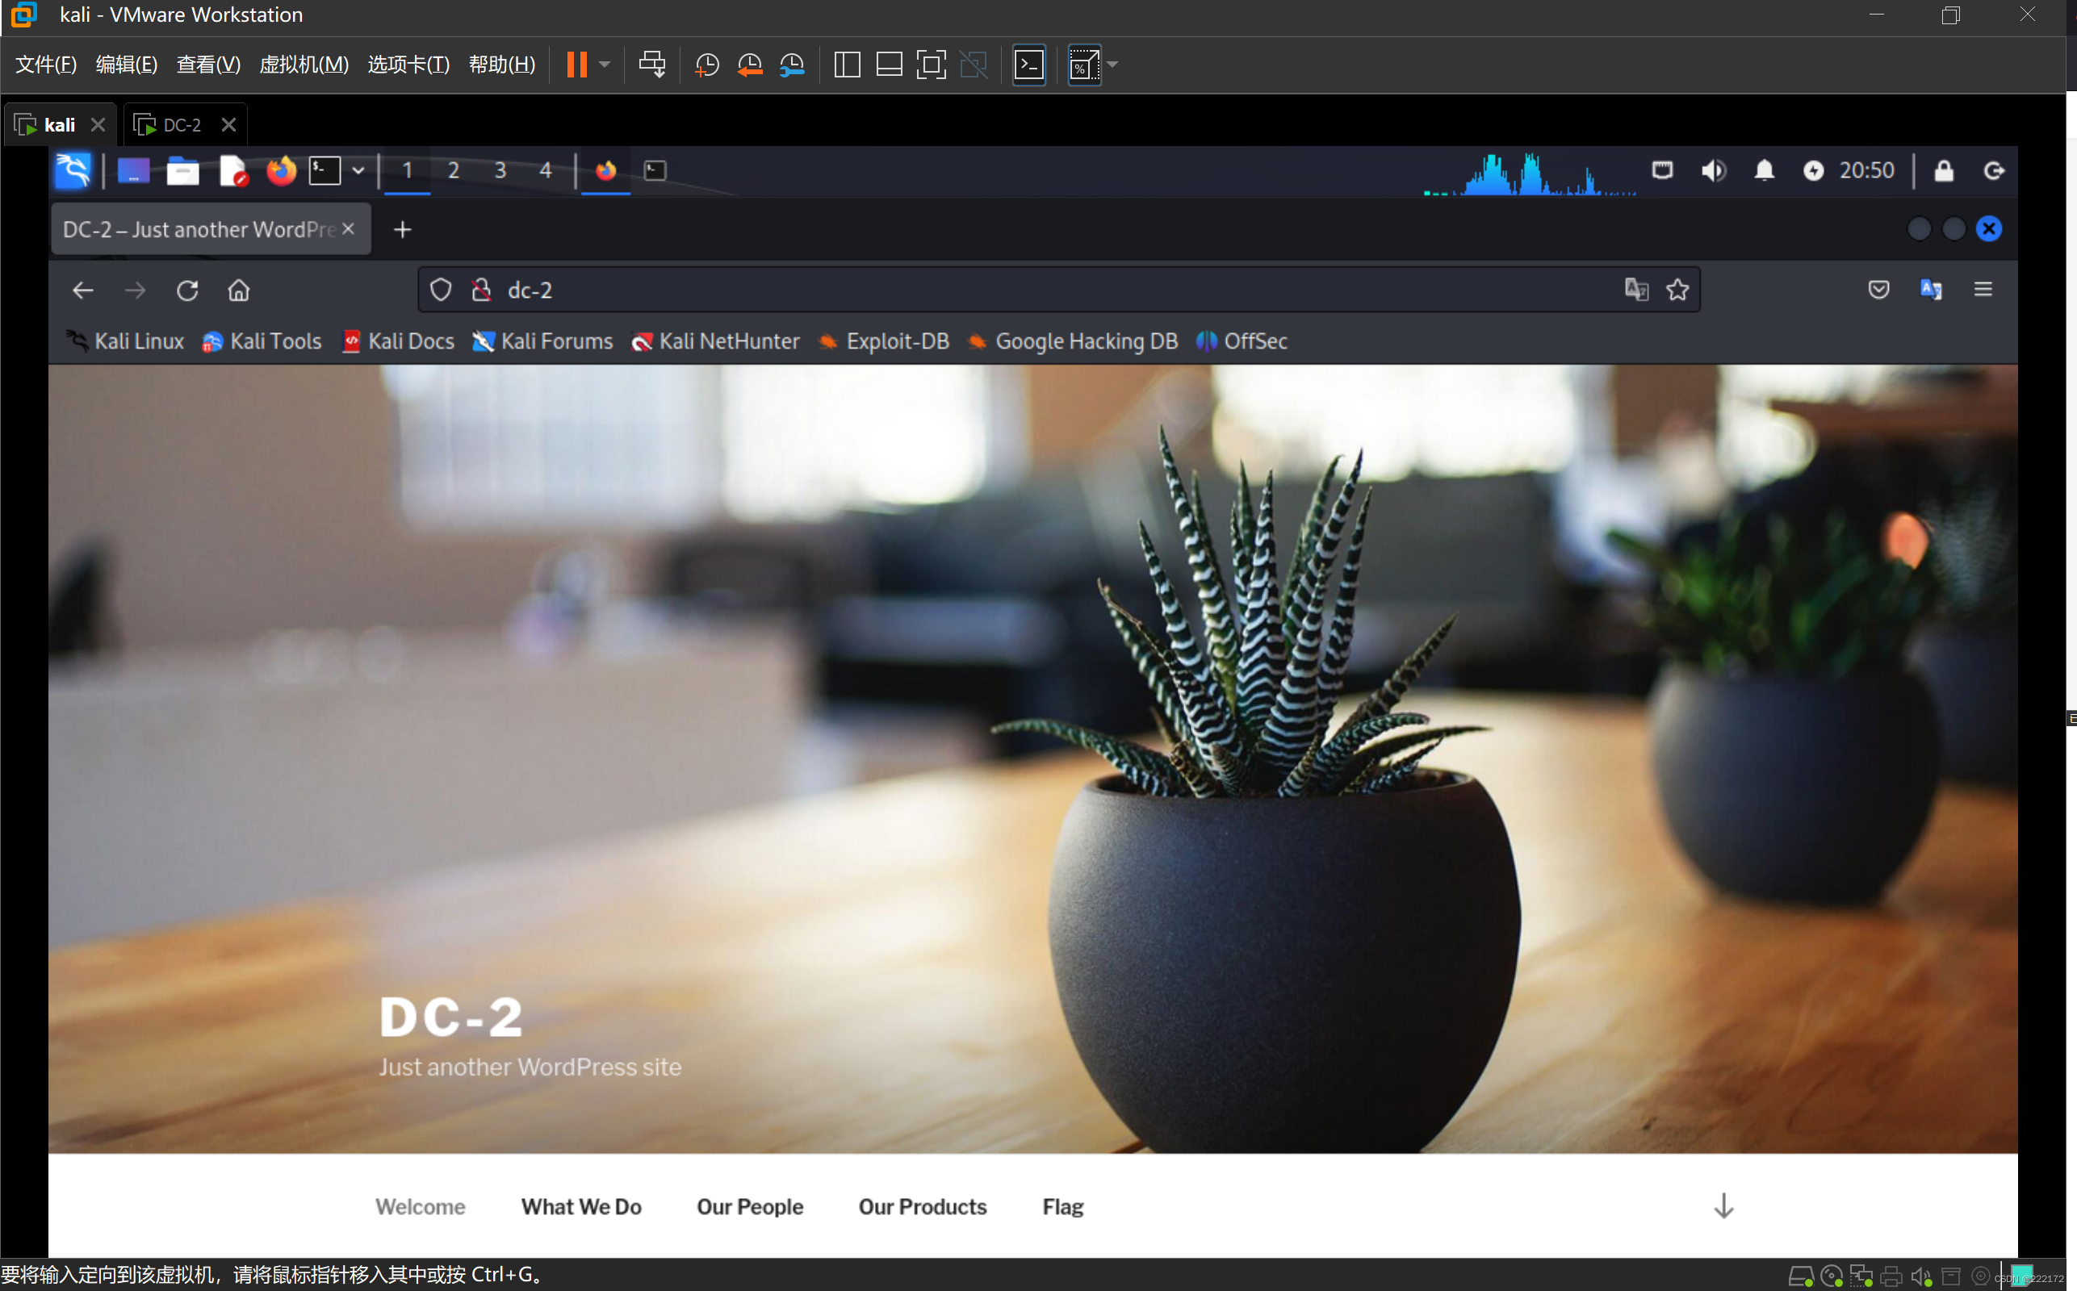Expand stretch guest view dropdown arrow
The image size is (2077, 1291).
[1113, 65]
